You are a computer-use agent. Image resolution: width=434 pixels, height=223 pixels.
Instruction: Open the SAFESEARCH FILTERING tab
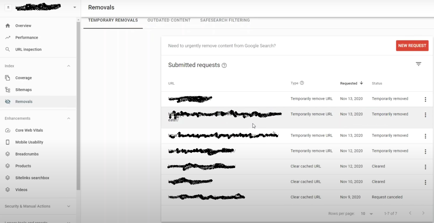225,20
